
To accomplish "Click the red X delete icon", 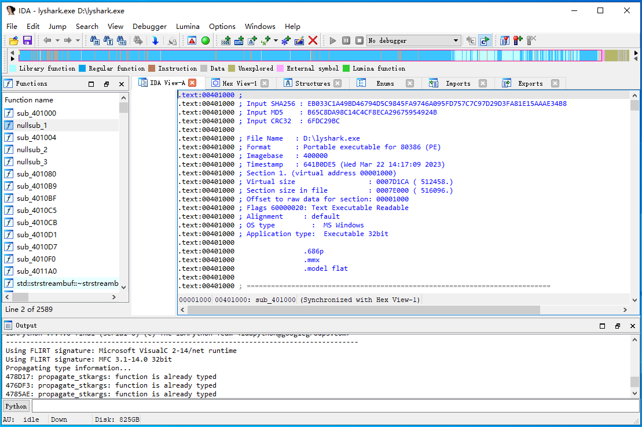I will tap(313, 41).
